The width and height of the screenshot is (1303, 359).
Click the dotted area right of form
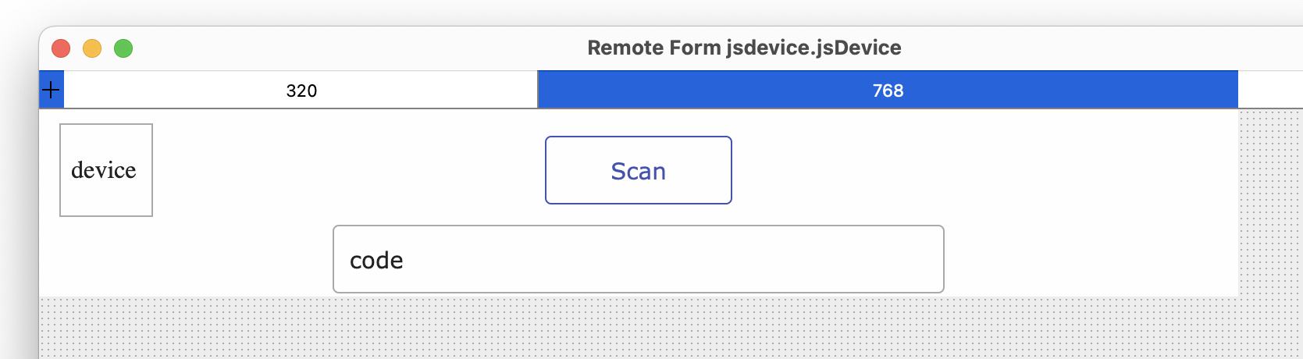tap(1270, 203)
